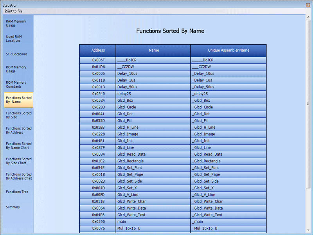
Task: Select Glcd_V_Line in Name column
Action: [x=153, y=195]
